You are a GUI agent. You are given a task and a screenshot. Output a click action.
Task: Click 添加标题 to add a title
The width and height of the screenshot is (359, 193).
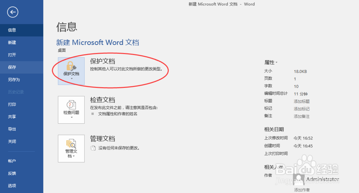click(x=302, y=101)
